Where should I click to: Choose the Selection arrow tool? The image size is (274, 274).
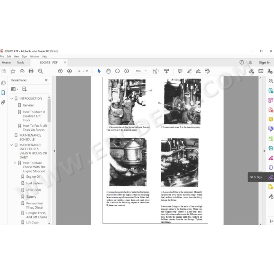click(99, 71)
